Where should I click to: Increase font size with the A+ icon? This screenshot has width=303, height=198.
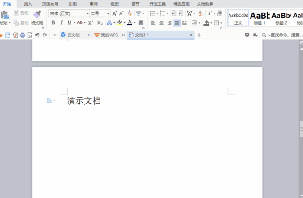pyautogui.click(x=115, y=13)
